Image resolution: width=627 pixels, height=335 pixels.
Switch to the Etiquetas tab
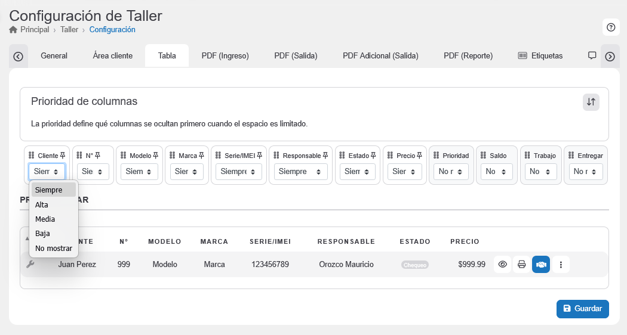(x=540, y=56)
